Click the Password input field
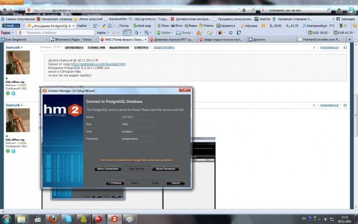Viewport: 358px width, 224px height. [138, 139]
